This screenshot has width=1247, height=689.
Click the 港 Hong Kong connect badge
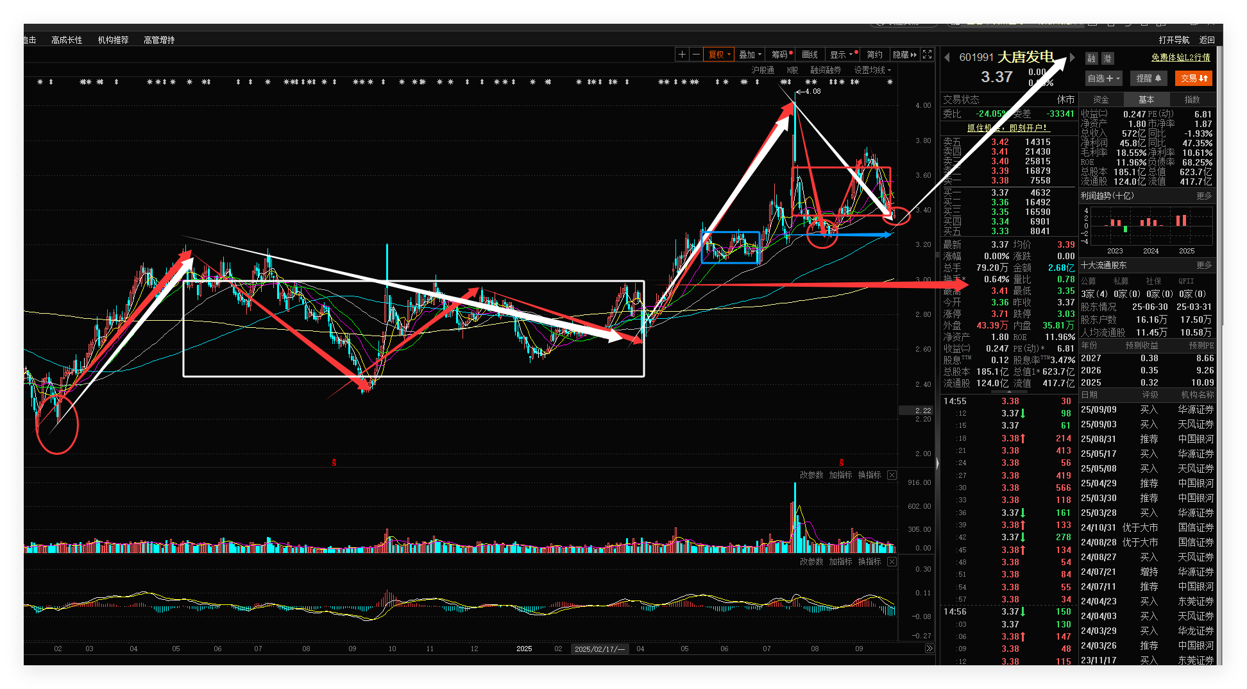tap(1108, 58)
